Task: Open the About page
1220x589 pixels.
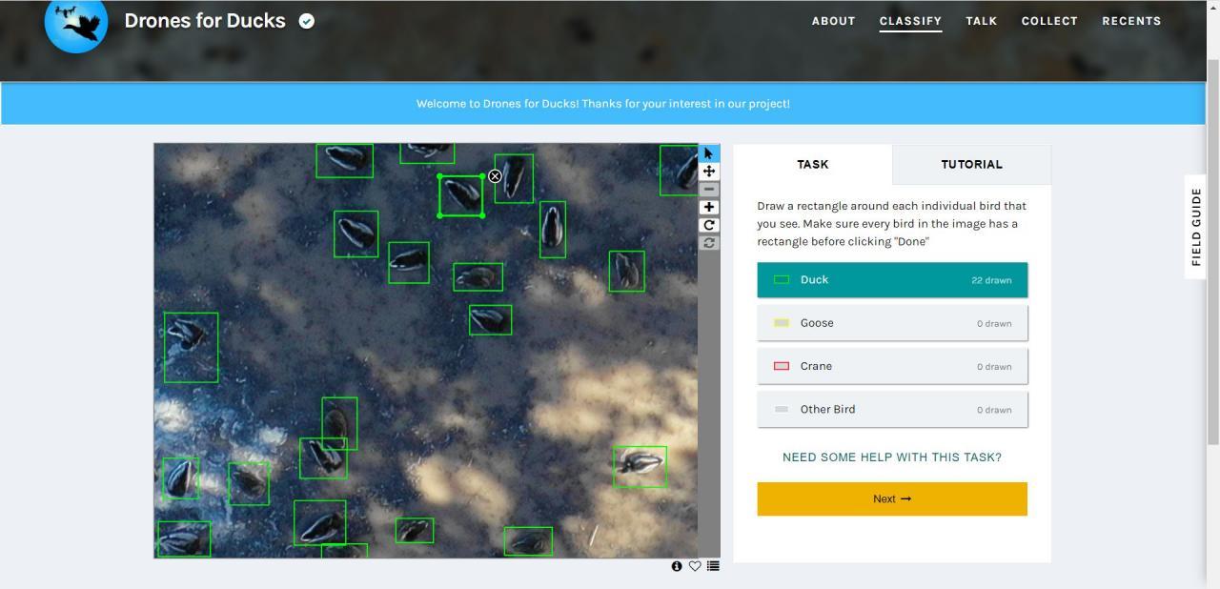Action: (x=834, y=21)
